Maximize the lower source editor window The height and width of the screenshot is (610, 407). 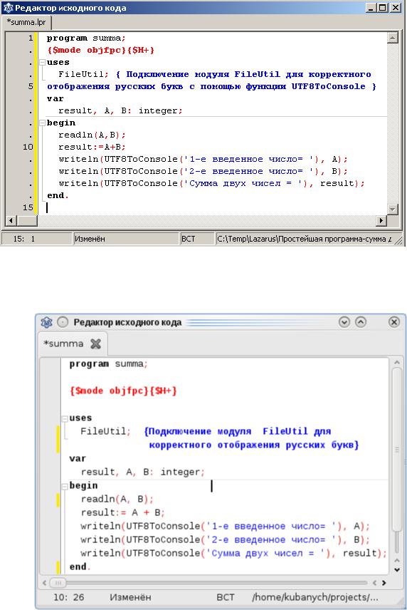click(x=361, y=322)
